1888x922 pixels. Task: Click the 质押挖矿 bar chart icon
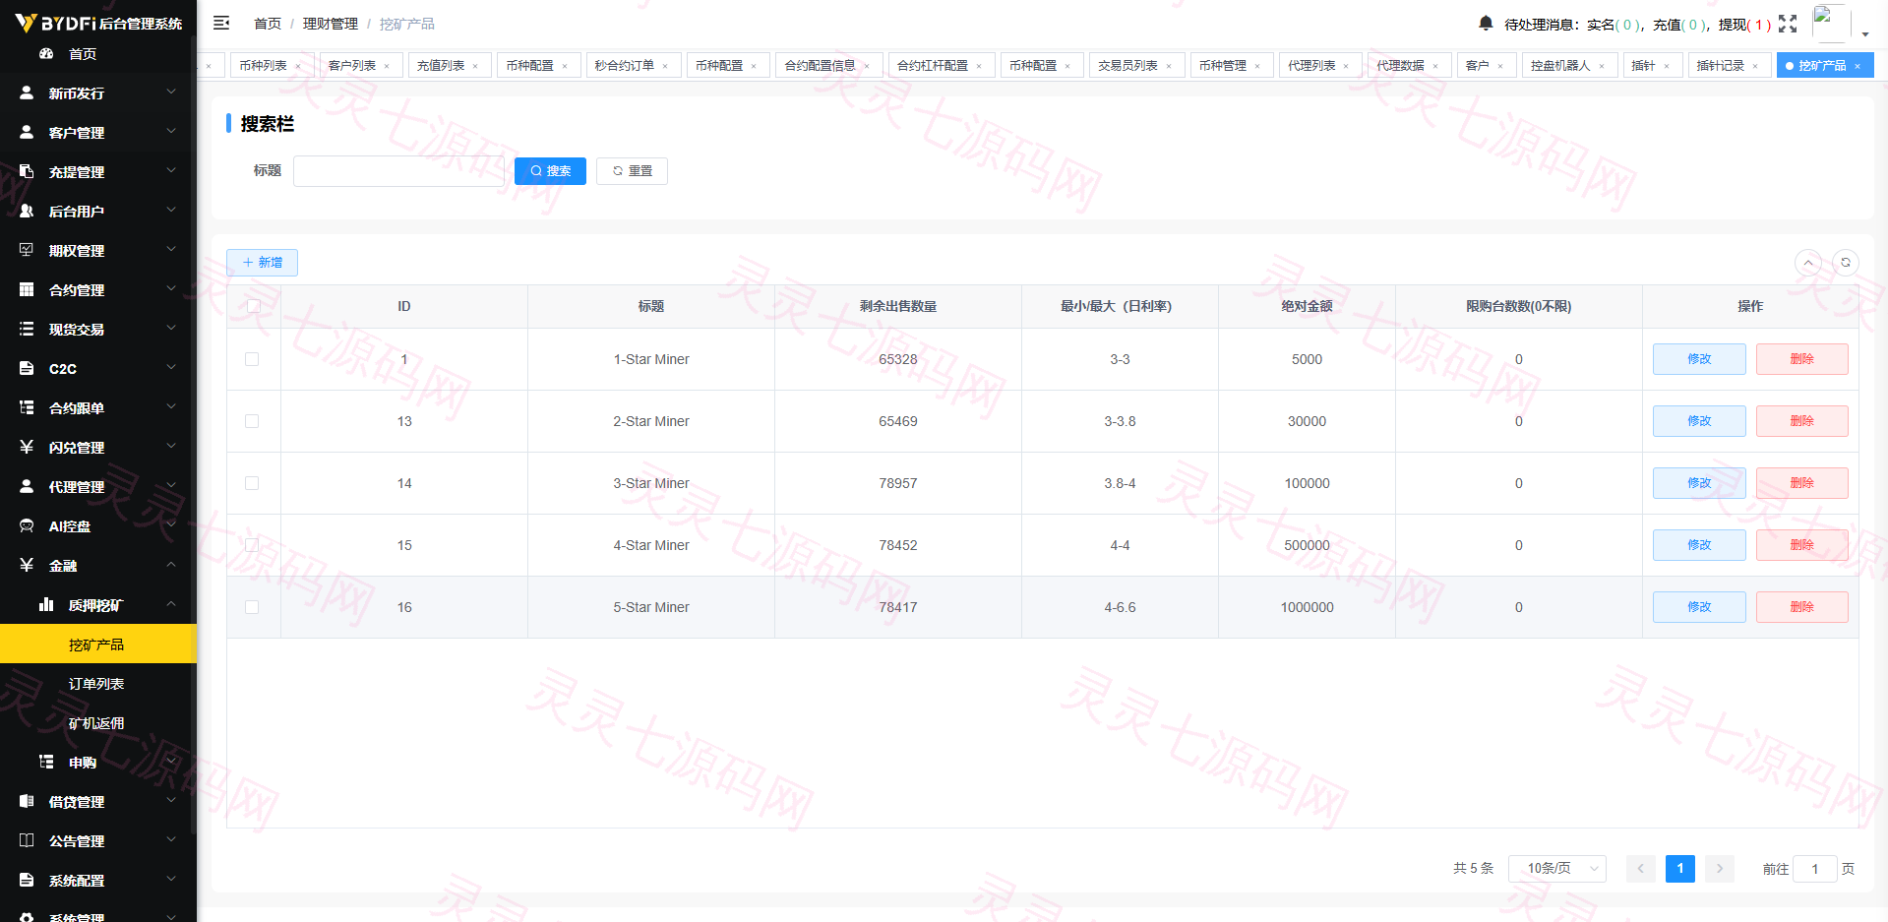point(46,604)
